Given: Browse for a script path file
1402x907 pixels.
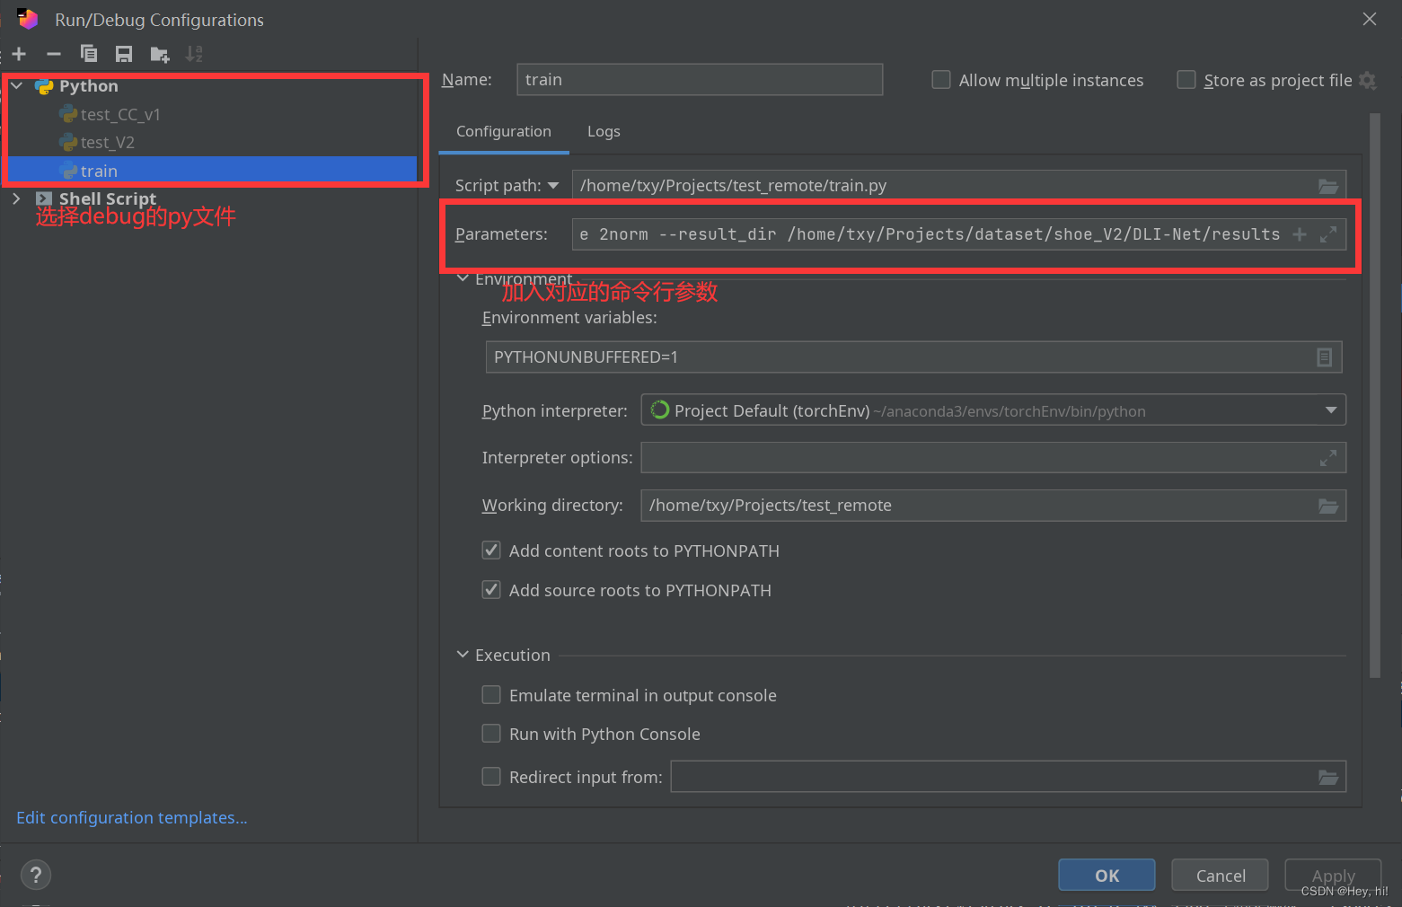Looking at the screenshot, I should click(1328, 186).
